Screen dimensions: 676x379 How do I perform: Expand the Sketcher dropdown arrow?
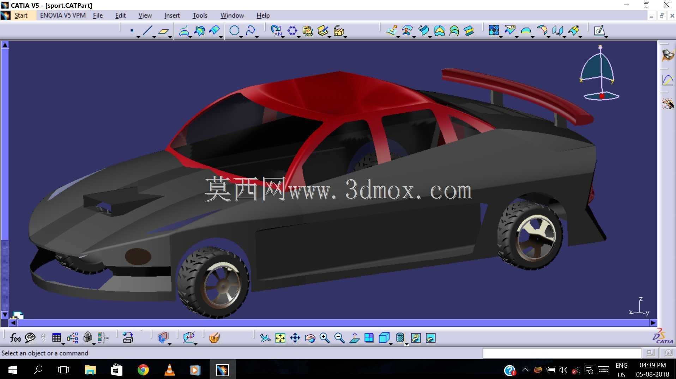coord(606,37)
